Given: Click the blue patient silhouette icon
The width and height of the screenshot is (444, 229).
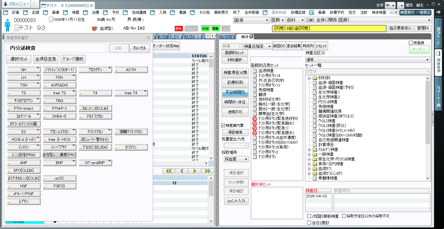Looking at the screenshot, I should click(x=8, y=25).
